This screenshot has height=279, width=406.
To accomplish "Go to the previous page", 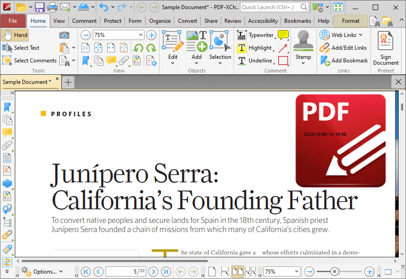I will [99, 272].
